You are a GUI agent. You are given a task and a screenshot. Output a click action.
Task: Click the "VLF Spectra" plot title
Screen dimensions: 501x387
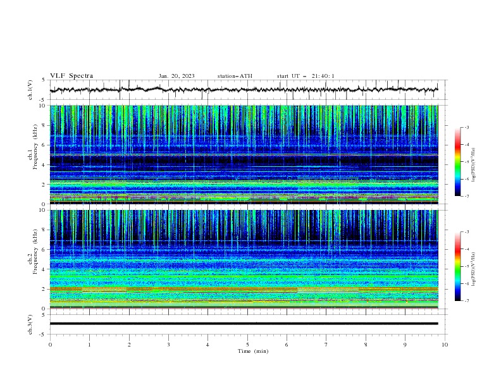[71, 76]
